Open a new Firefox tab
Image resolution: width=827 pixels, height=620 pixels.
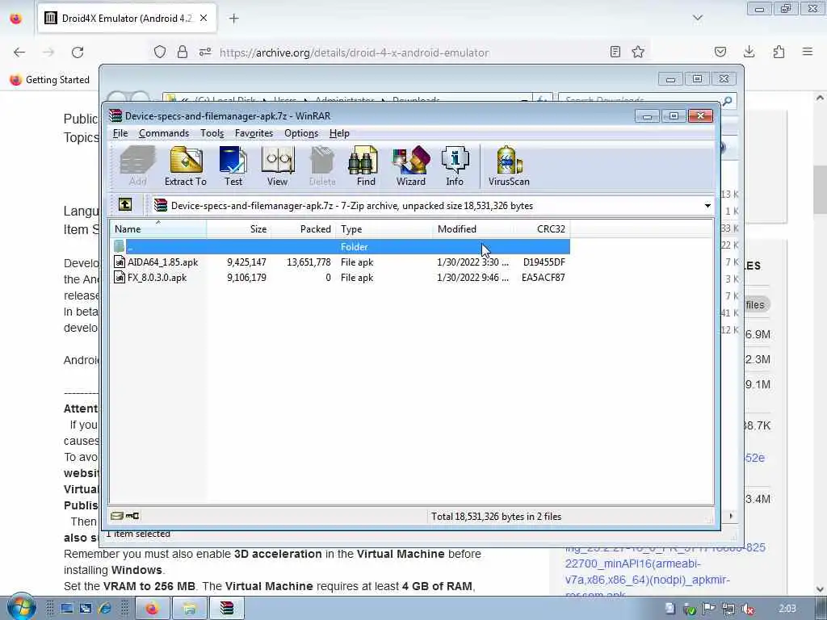pos(234,19)
